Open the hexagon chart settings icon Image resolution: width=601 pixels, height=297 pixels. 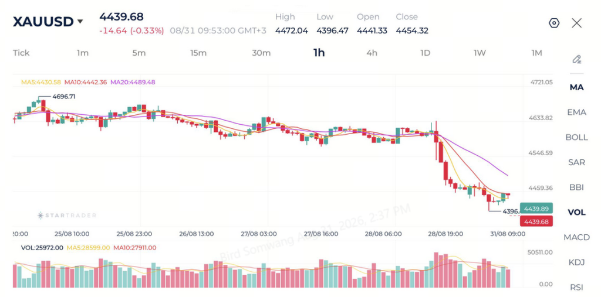554,23
